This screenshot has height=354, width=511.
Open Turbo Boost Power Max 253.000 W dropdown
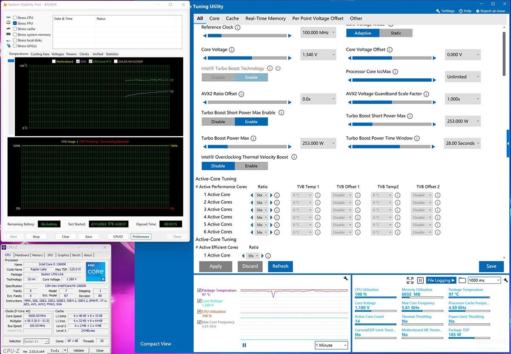318,143
